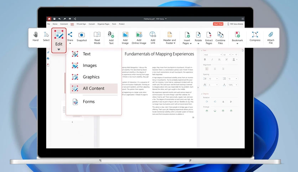Enter full screen with the expand arrows icon
298x172 pixels.
pyautogui.click(x=242, y=19)
